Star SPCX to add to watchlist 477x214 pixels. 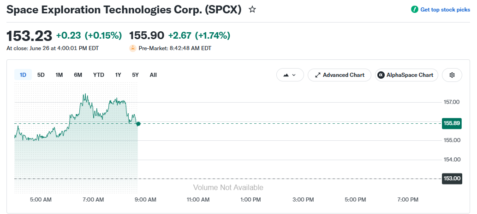point(252,9)
